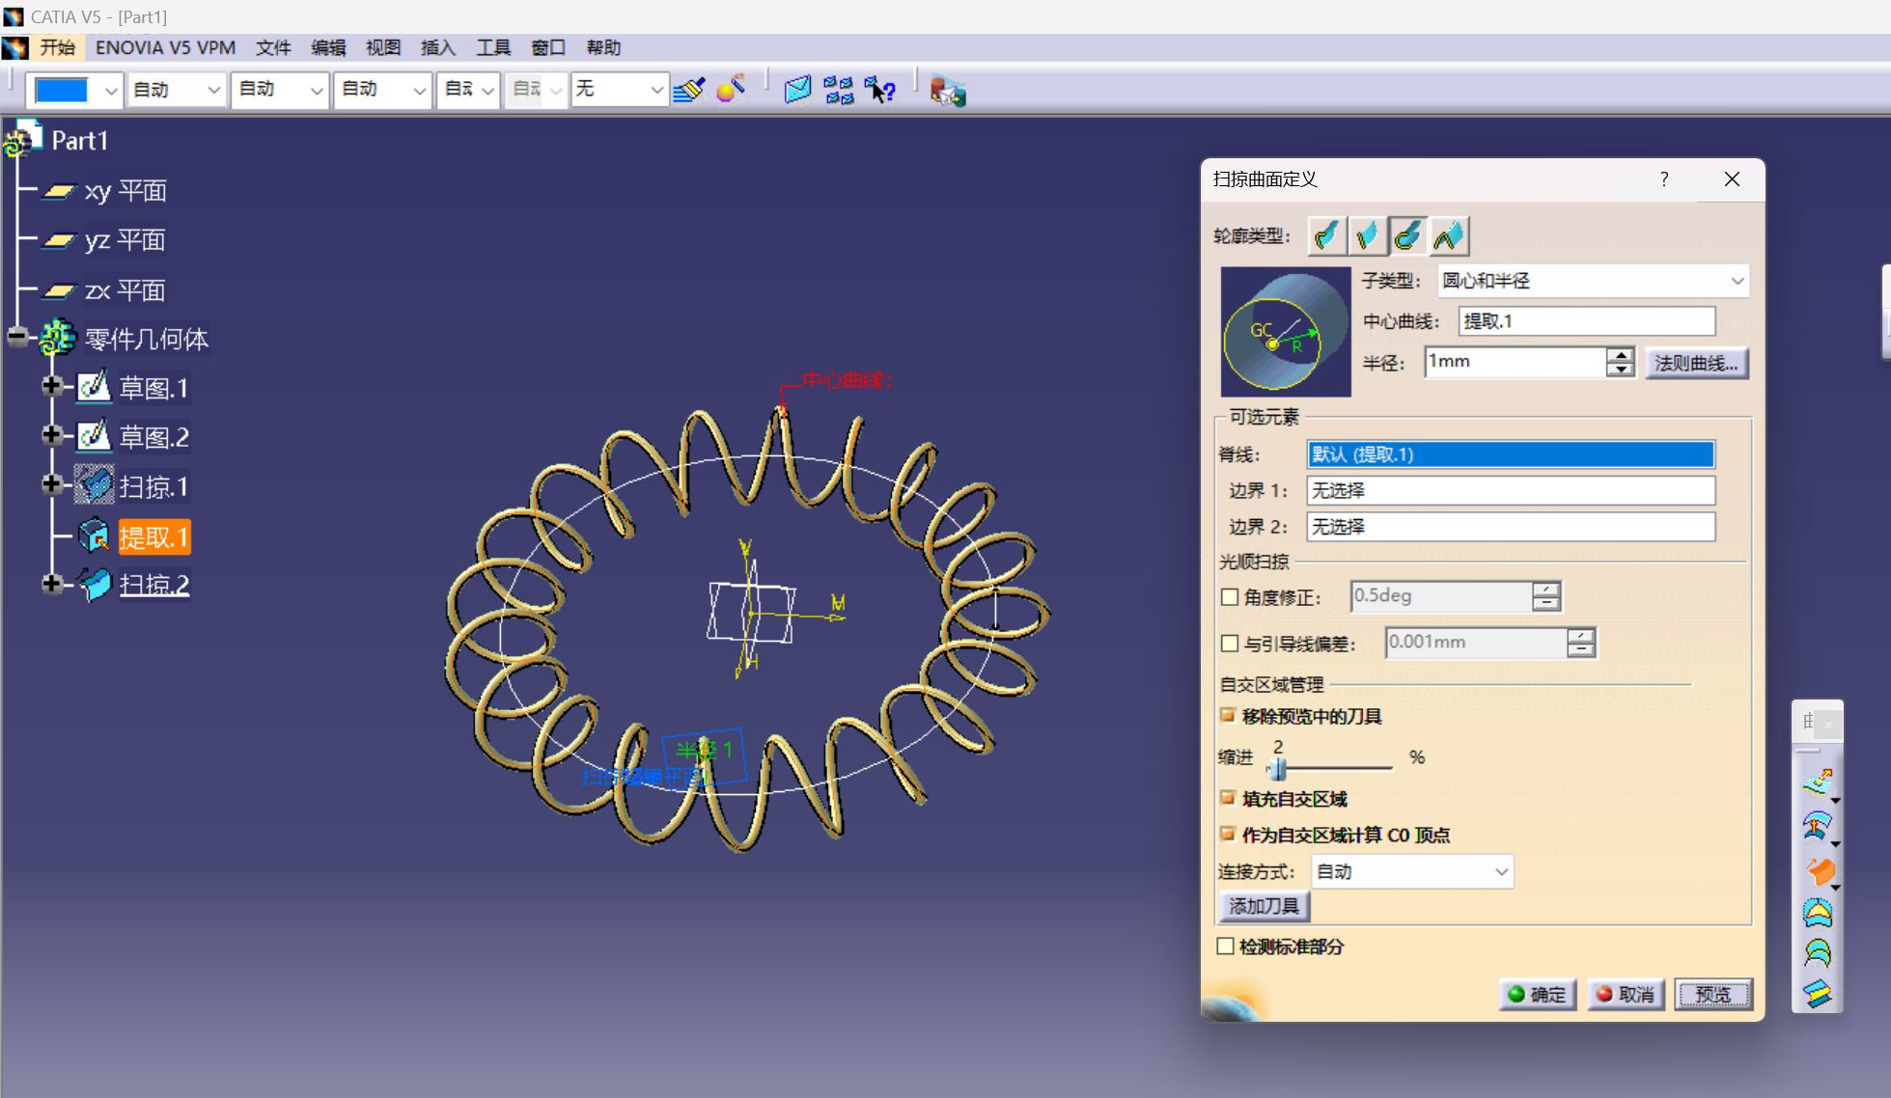Click the 法则曲线... button
This screenshot has width=1891, height=1098.
click(1696, 363)
